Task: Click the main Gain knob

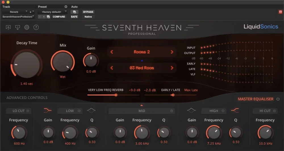Action: pos(91,61)
